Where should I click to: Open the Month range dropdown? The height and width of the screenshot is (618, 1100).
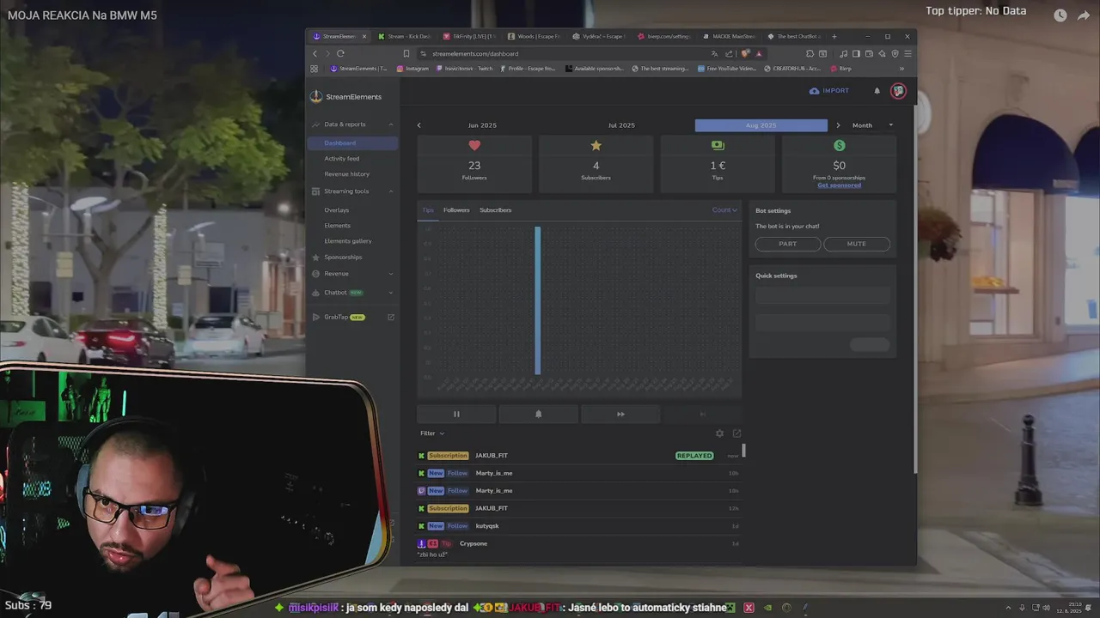pyautogui.click(x=872, y=125)
